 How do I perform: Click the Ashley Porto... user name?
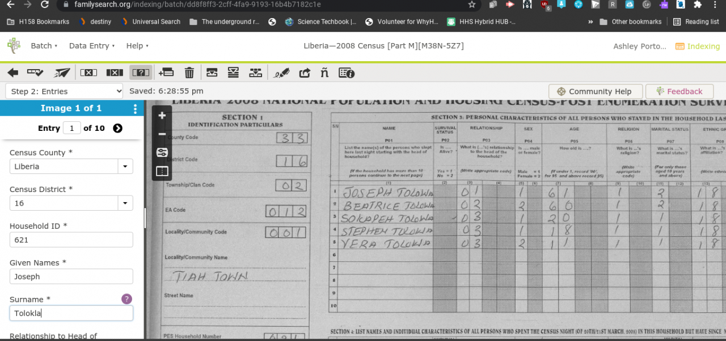click(640, 46)
